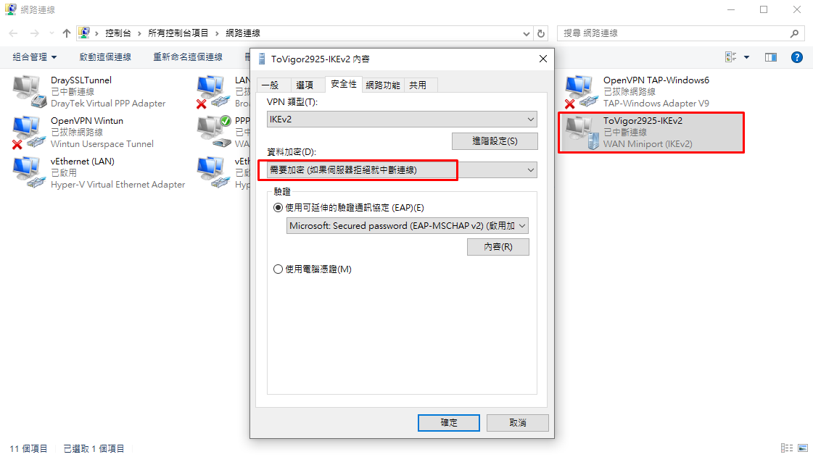Confirm with the 確定 button
813x457 pixels.
coord(448,422)
